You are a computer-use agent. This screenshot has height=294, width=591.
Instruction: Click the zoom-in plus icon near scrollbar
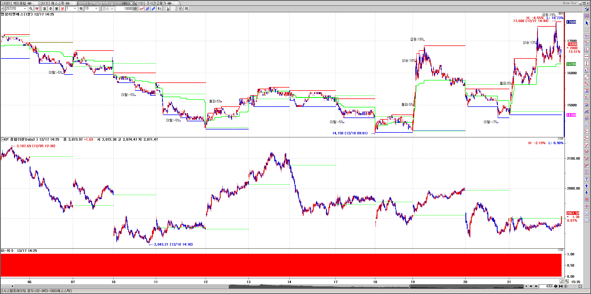(566, 286)
